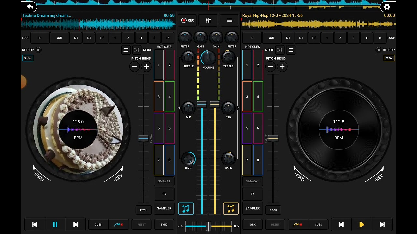The height and width of the screenshot is (234, 417).
Task: Increase right deck pitch bend with plus
Action: 282,67
